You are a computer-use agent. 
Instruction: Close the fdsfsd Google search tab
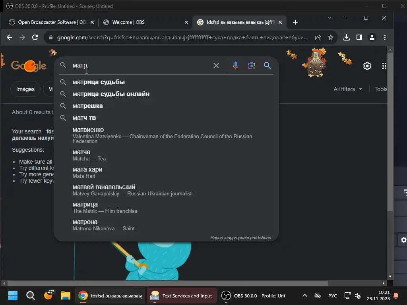(280, 22)
